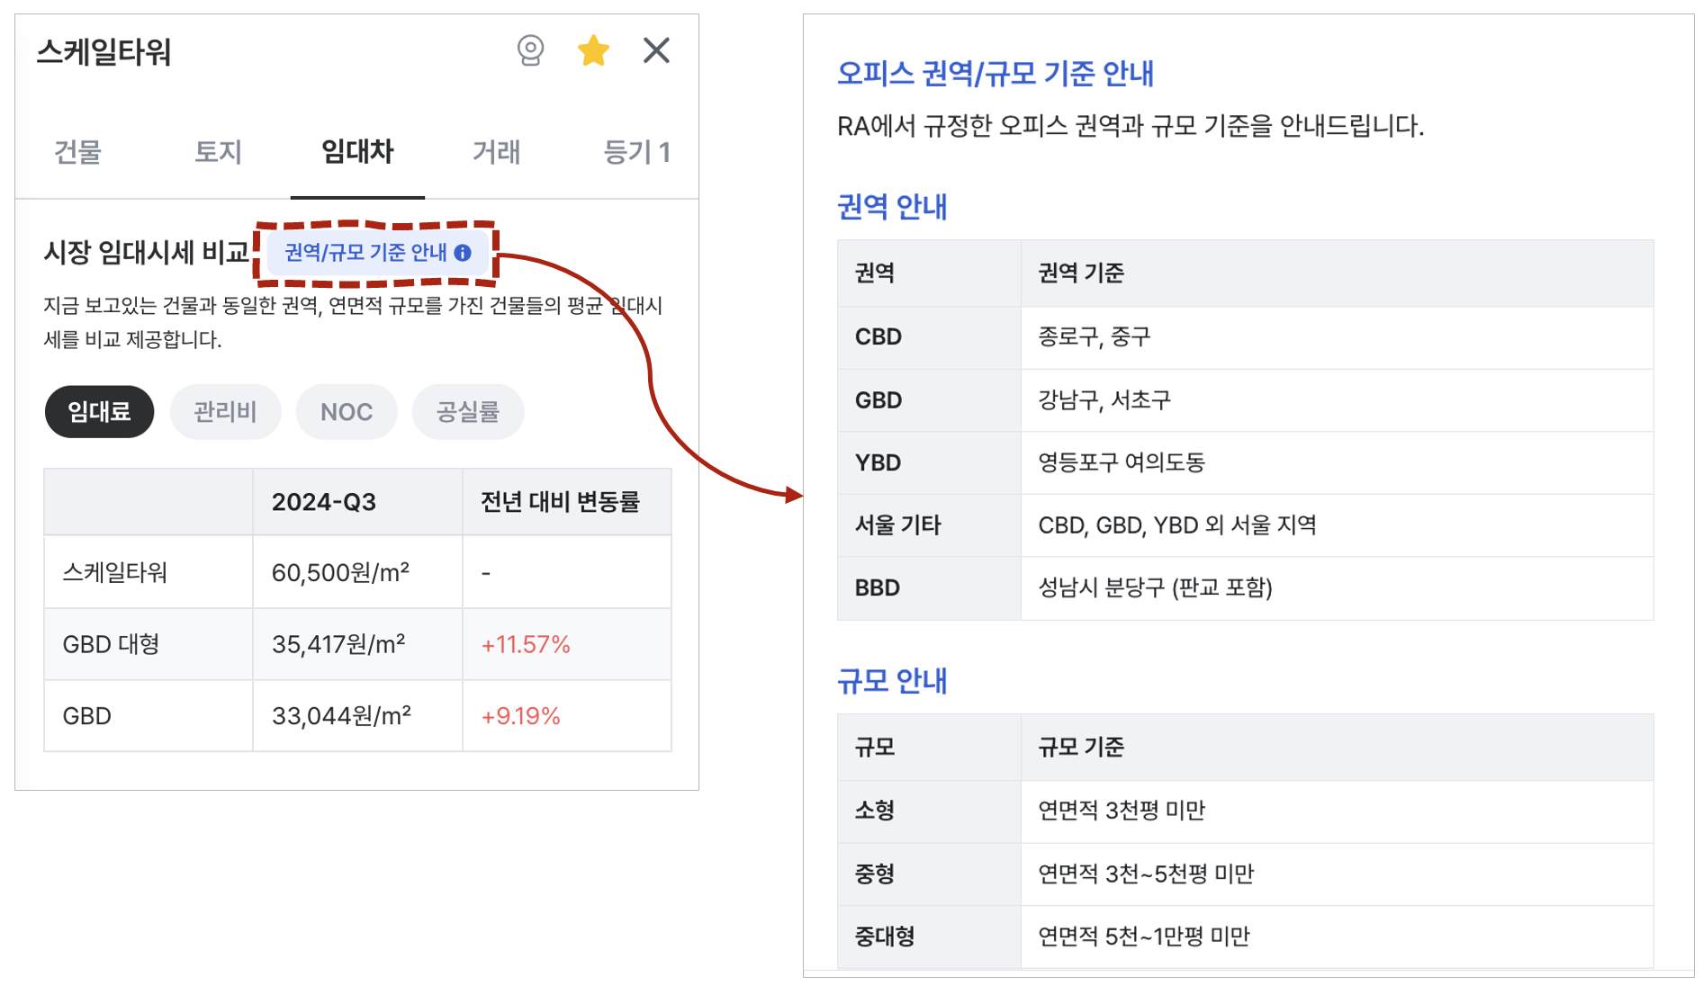The width and height of the screenshot is (1703, 986).
Task: Click the 2024-Q3 column header
Action: coord(324,502)
